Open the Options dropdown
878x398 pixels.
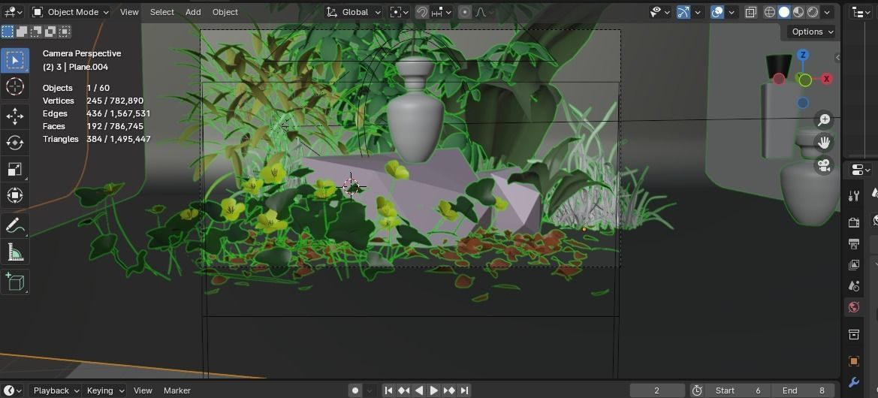tap(811, 32)
